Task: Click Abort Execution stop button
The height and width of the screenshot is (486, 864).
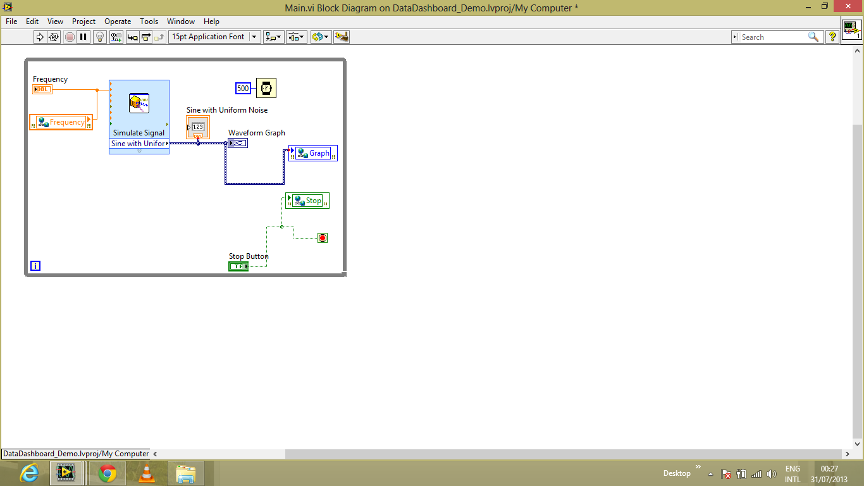Action: click(70, 37)
